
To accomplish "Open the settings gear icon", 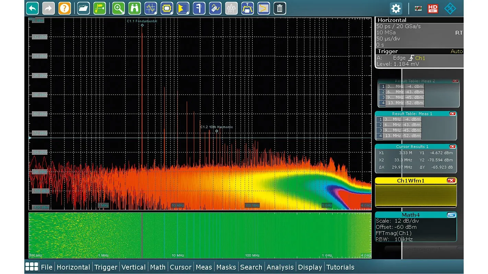I will (396, 9).
